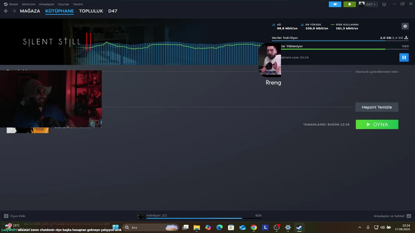
Task: Open the KÜTÜPHANE tab
Action: [59, 11]
